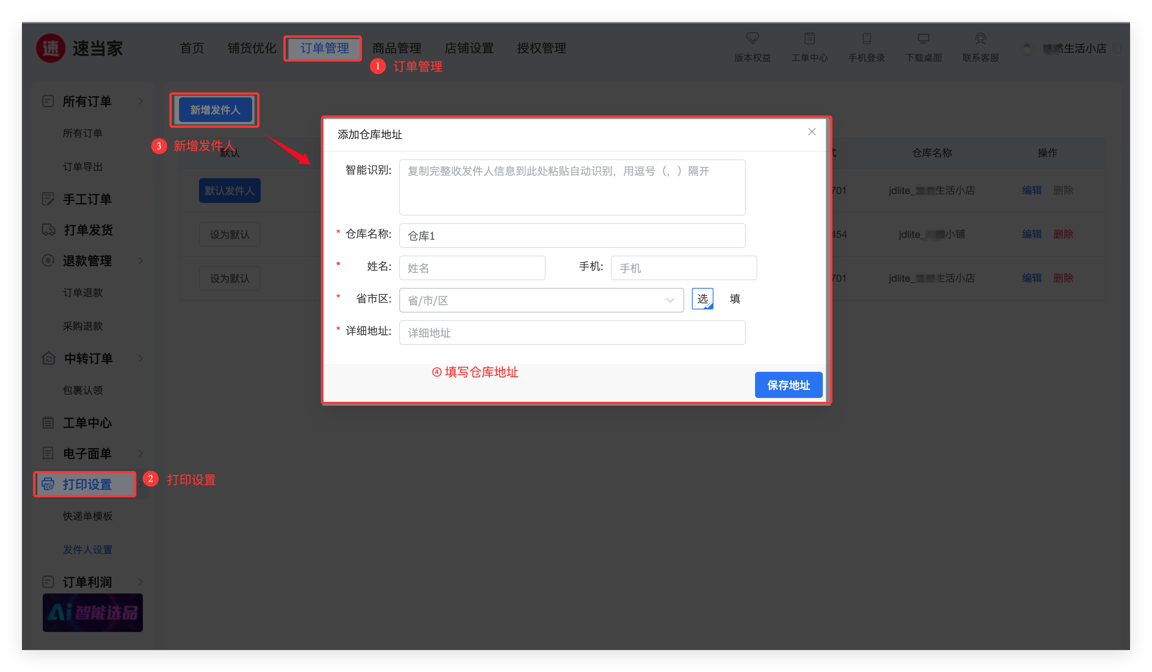The height and width of the screenshot is (672, 1152).
Task: Open the 商品管理 menu tab
Action: pos(396,48)
